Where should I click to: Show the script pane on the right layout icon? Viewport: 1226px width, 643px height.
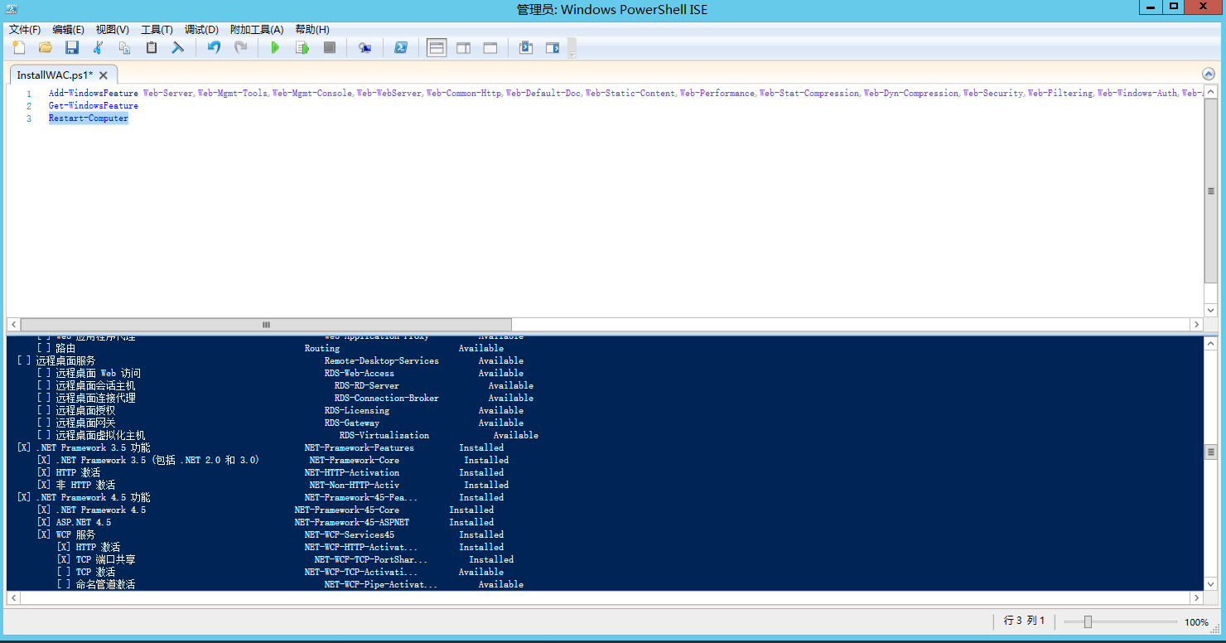(463, 48)
